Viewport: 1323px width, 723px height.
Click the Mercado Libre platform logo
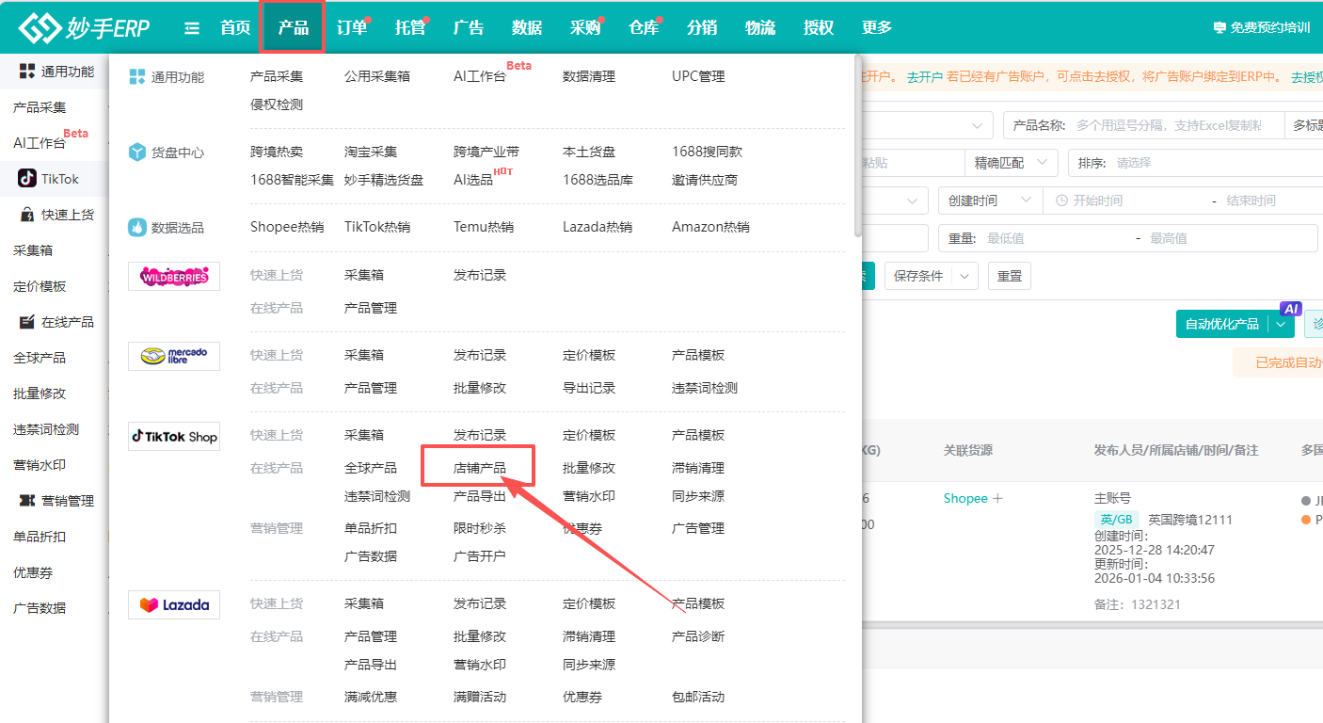coord(174,356)
